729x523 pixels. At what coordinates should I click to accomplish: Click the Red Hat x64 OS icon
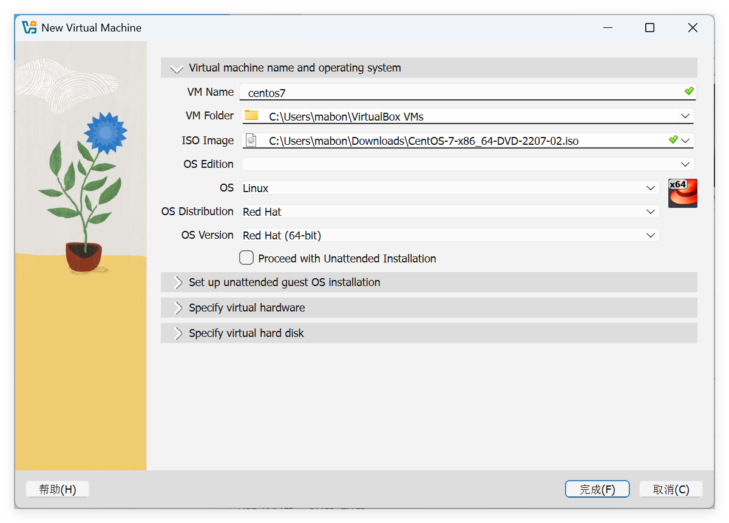(x=682, y=193)
